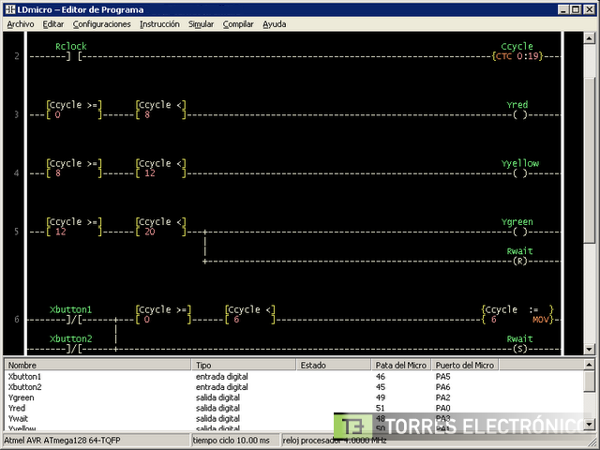The width and height of the screenshot is (600, 450).
Task: Select the Yred row in I/O list
Action: coord(293,408)
